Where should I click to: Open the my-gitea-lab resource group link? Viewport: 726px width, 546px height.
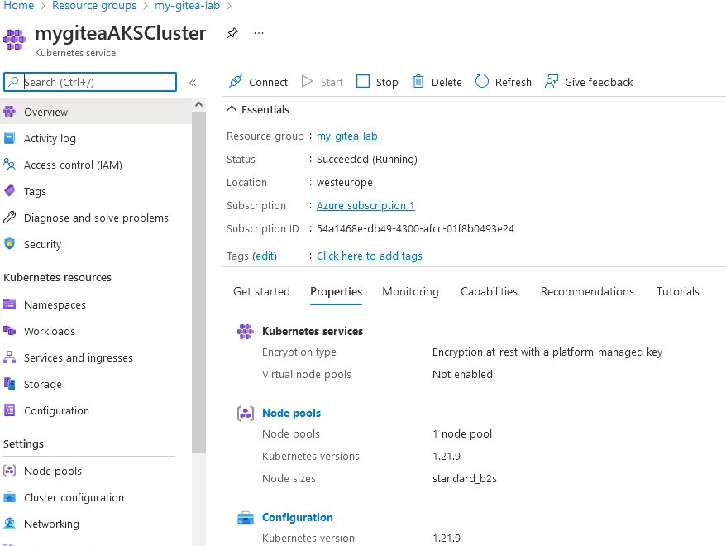tap(346, 136)
